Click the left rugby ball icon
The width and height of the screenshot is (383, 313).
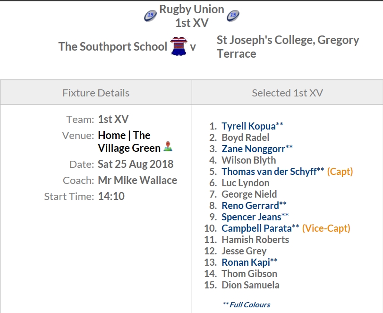150,16
